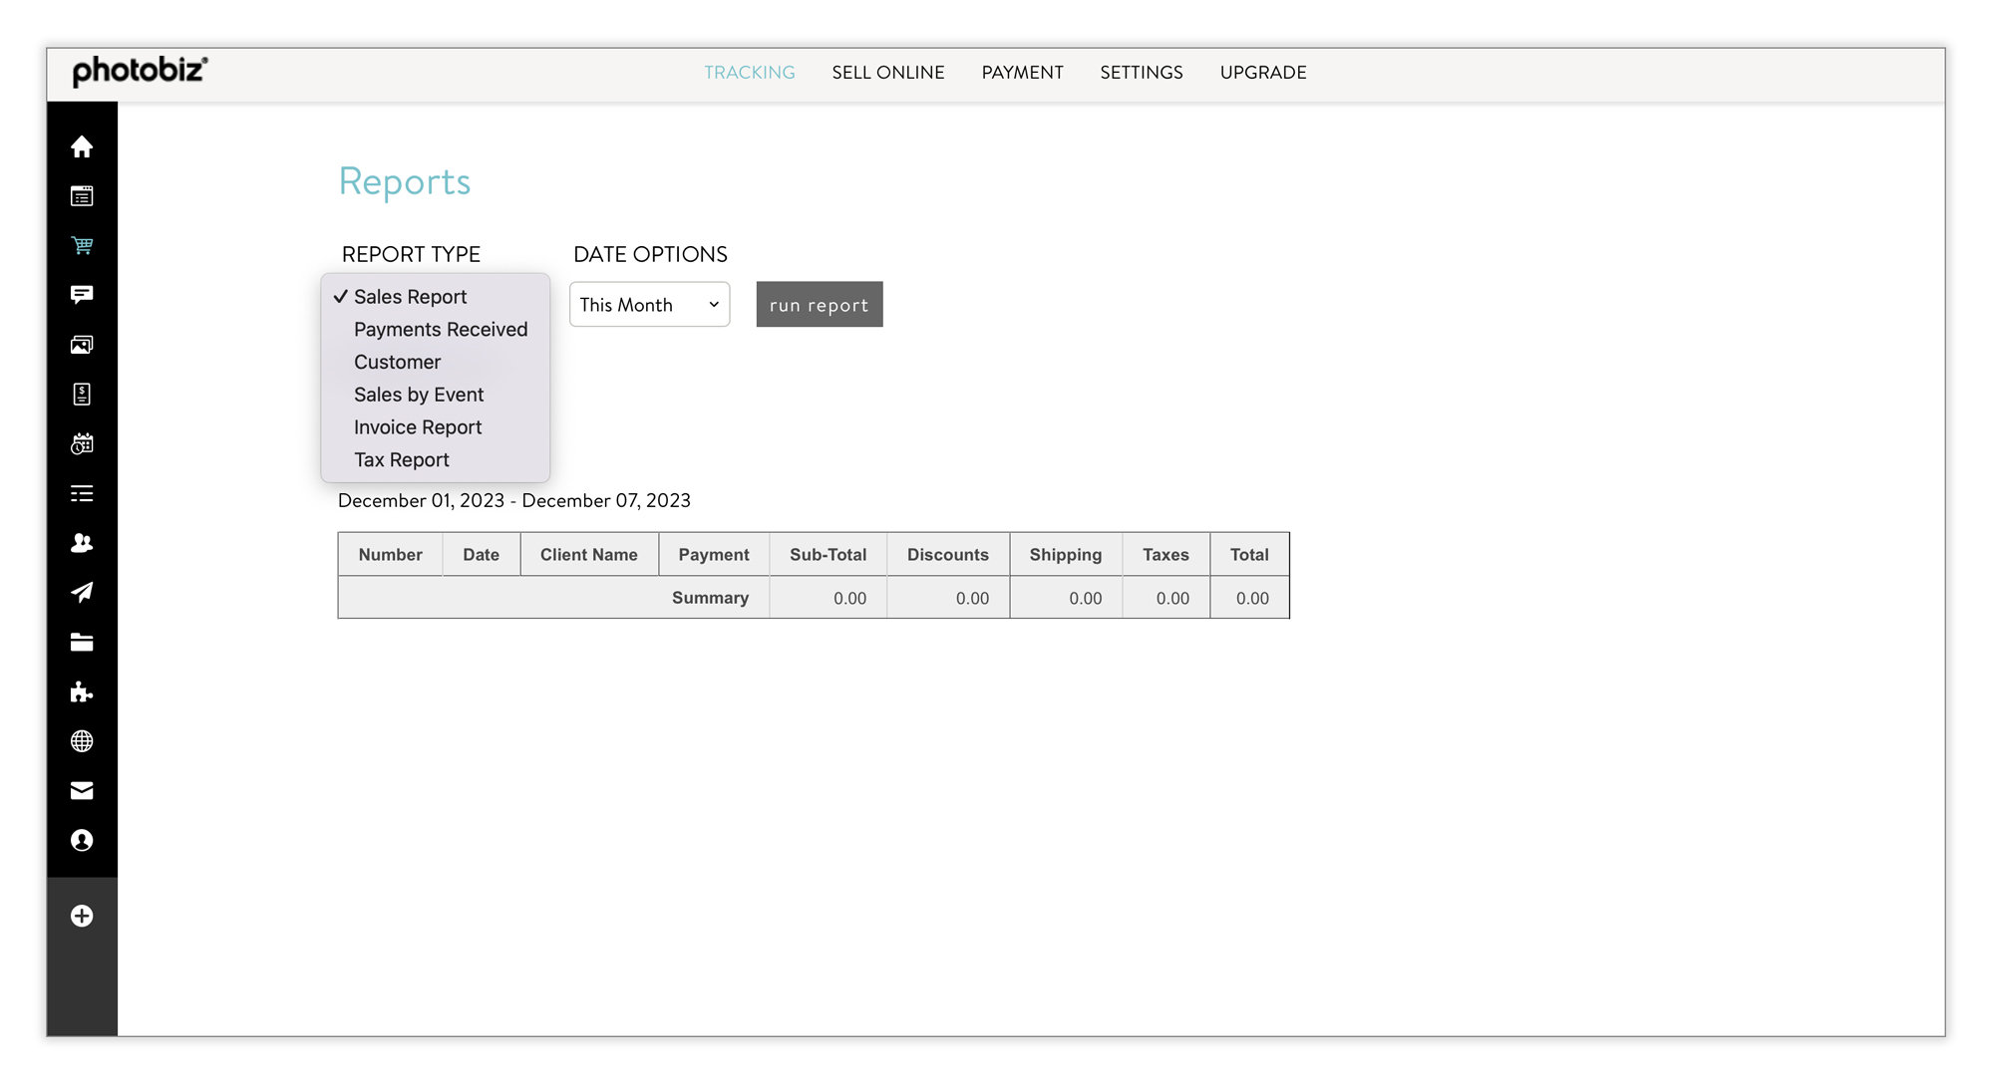The height and width of the screenshot is (1087, 1994).
Task: Click the home icon in sidebar
Action: tap(82, 146)
